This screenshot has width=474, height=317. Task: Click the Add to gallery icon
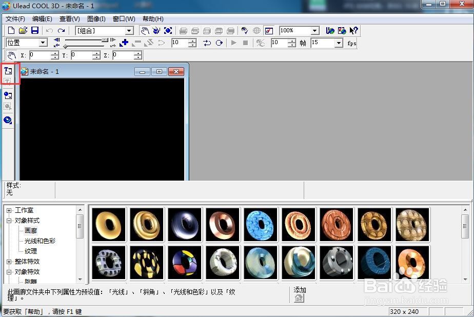299,298
